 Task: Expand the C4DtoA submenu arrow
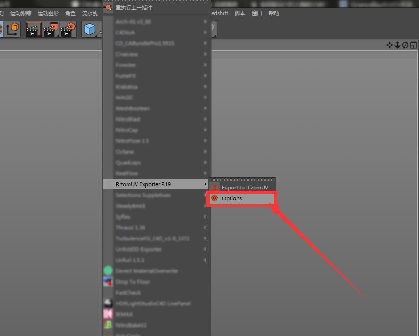pyautogui.click(x=205, y=32)
